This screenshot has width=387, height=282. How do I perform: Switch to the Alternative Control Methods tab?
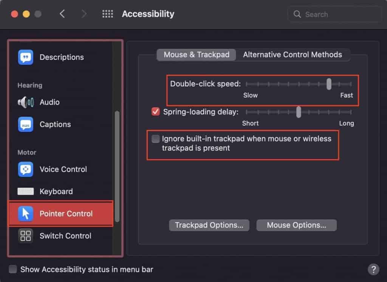[293, 55]
